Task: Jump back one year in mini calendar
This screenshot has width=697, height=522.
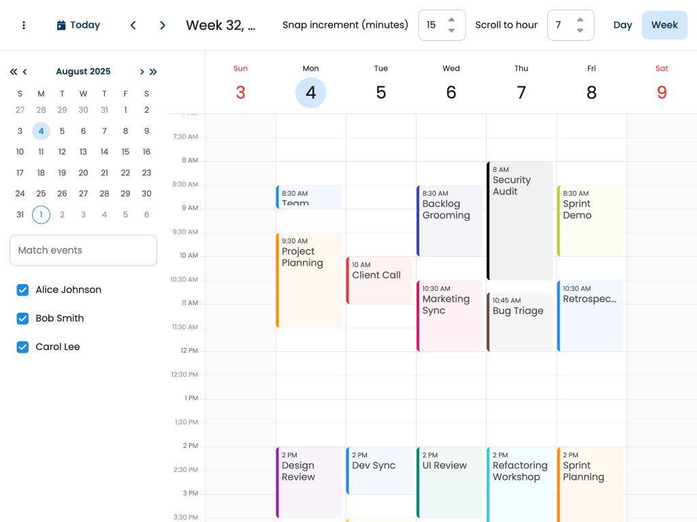Action: click(x=14, y=71)
